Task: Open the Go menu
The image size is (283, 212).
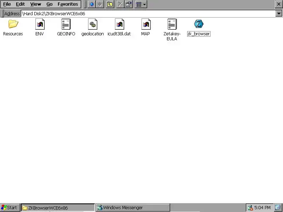Action: pos(49,4)
